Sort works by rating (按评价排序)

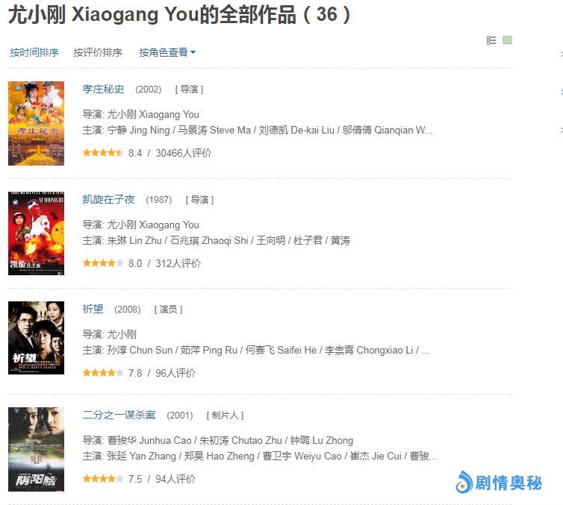pyautogui.click(x=98, y=52)
